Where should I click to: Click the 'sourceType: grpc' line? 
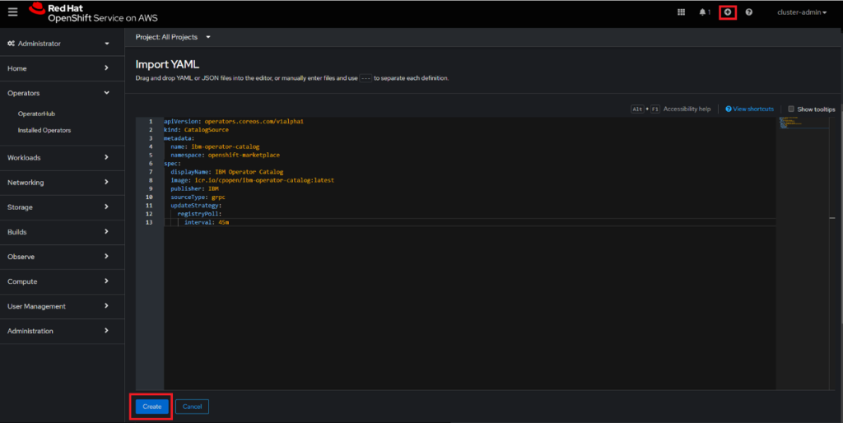(198, 198)
